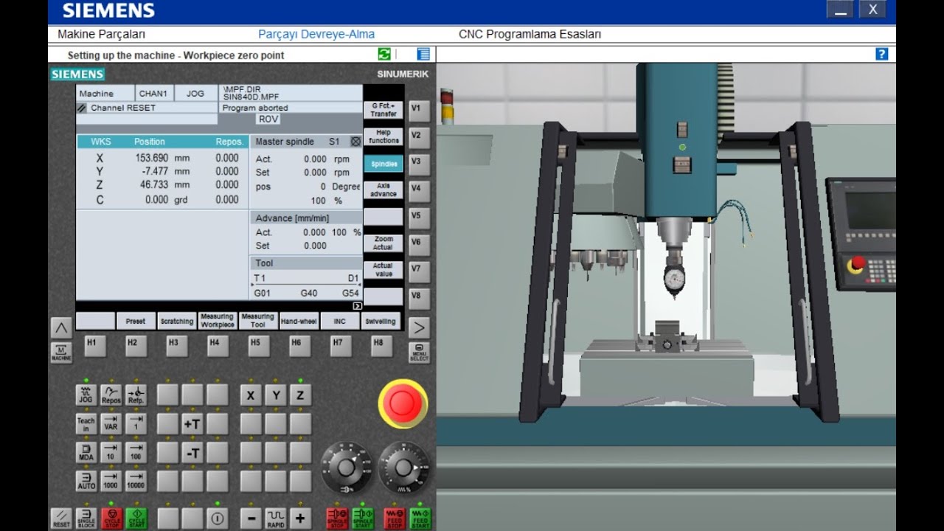Click the extend menu right-arrow key
The height and width of the screenshot is (531, 944).
(x=419, y=327)
